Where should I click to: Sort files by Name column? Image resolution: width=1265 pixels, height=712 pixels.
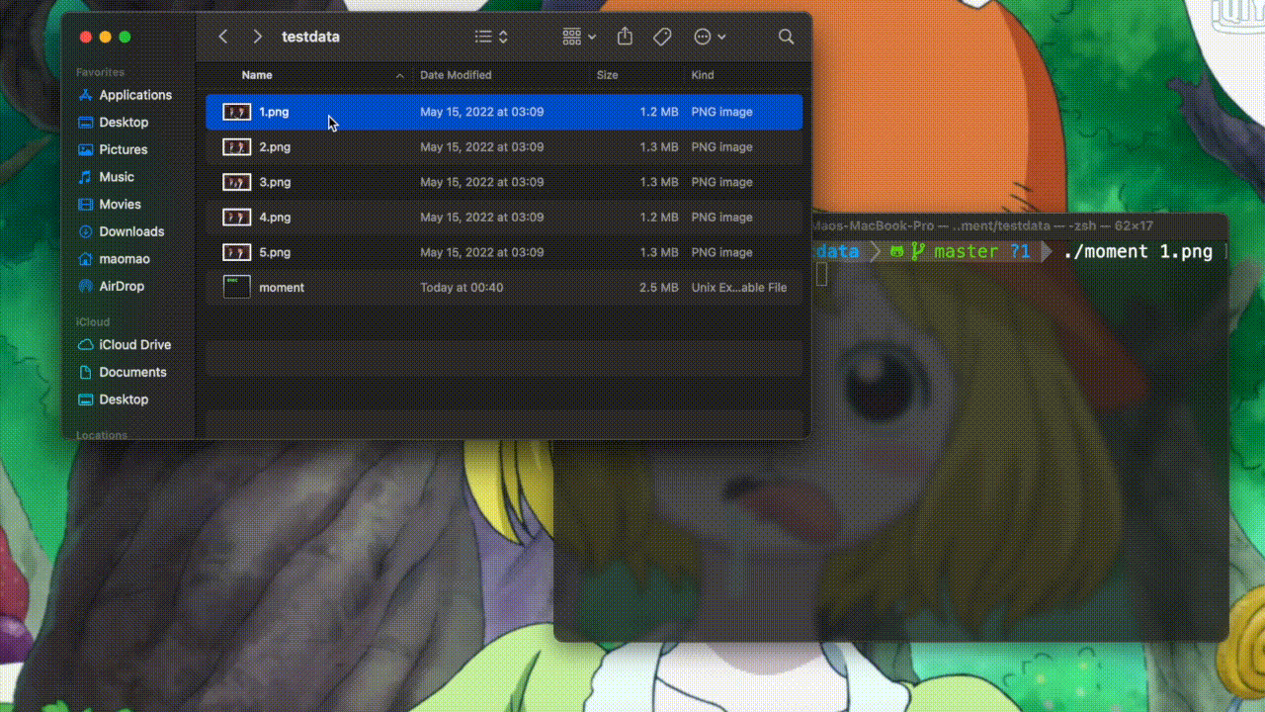pyautogui.click(x=257, y=75)
